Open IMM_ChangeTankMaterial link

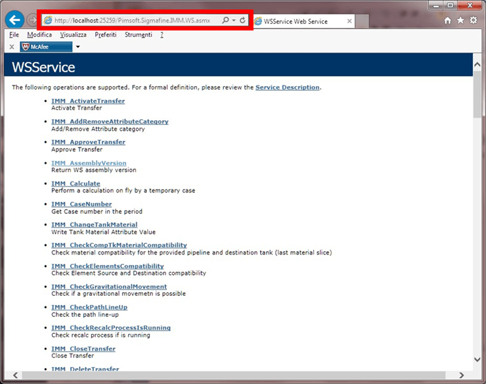(x=94, y=224)
